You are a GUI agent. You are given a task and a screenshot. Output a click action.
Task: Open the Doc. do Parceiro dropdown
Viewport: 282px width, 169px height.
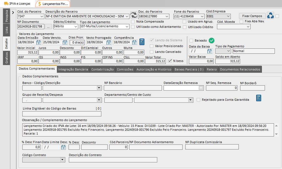click(167, 16)
